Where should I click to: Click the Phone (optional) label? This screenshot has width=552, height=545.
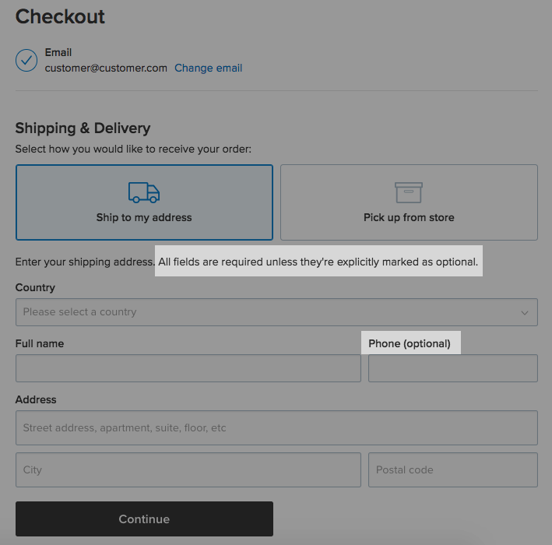click(410, 343)
